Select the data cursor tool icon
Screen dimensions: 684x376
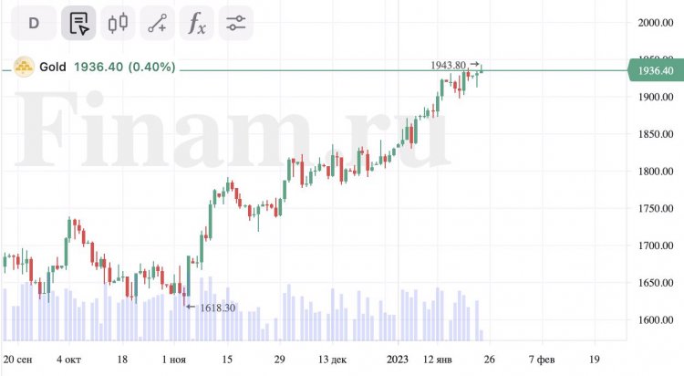coord(78,23)
